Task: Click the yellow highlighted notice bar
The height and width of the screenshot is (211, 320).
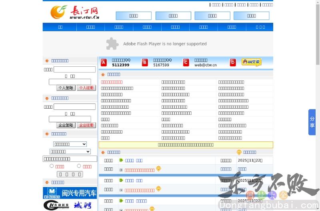Action: click(x=186, y=145)
